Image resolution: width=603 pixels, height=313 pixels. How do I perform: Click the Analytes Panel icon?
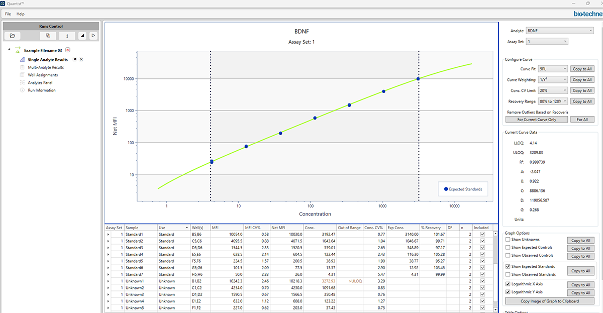point(22,82)
